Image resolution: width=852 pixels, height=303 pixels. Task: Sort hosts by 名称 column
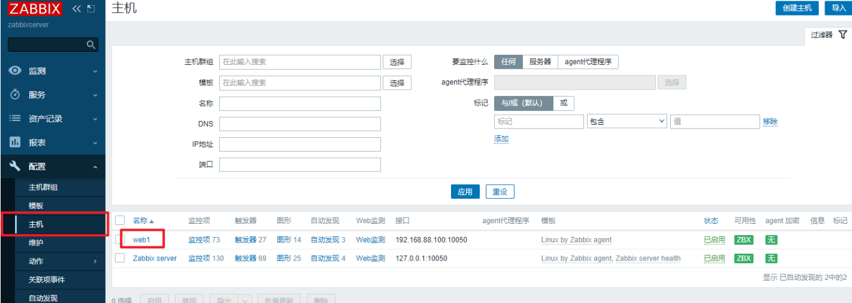click(x=143, y=221)
